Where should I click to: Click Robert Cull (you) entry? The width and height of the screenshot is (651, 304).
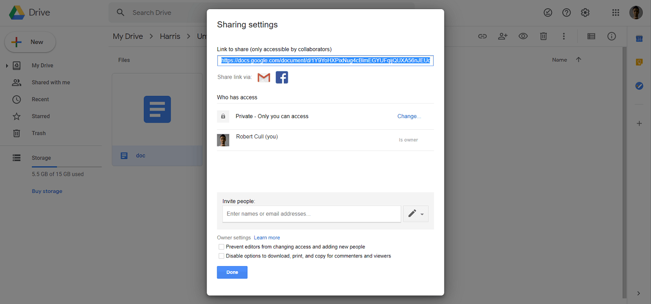[257, 137]
